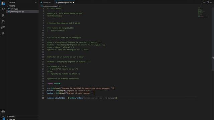This screenshot has width=214, height=120.
Task: Click the Python icon of conwey.py in tree
Action: pos(9,9)
